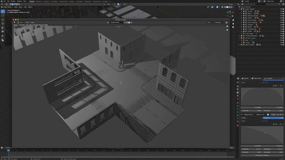Hide the WALLS collection with eye icon
This screenshot has height=160, width=285.
pyautogui.click(x=281, y=13)
